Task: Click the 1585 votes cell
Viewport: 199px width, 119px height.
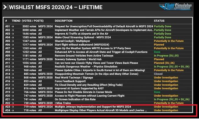Action: [29, 37]
